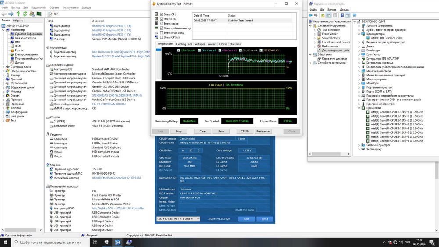Switch to Statistics tab
The image size is (439, 247).
235,44
